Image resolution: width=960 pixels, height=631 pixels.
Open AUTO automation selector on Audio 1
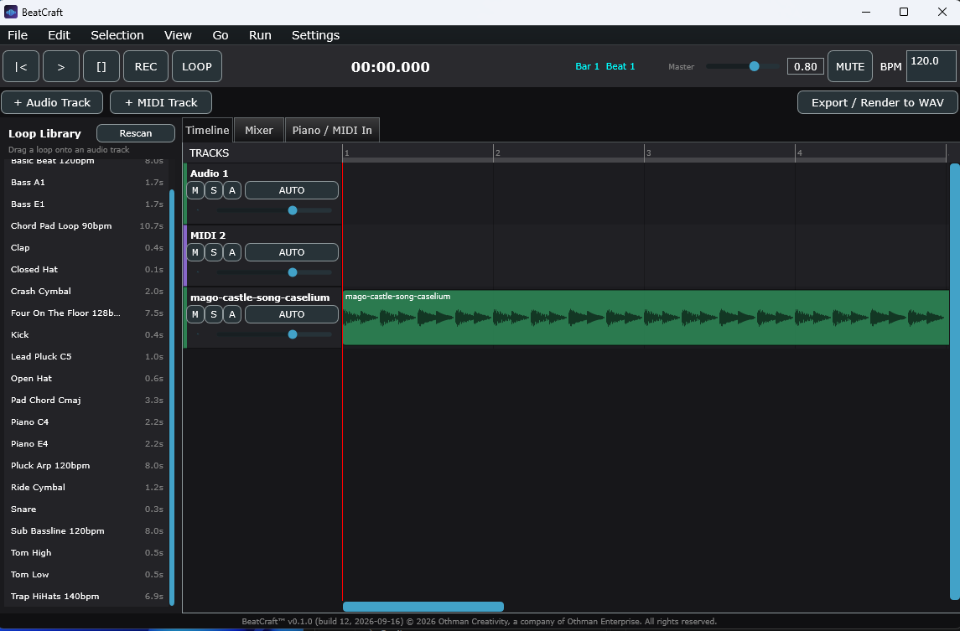click(292, 190)
